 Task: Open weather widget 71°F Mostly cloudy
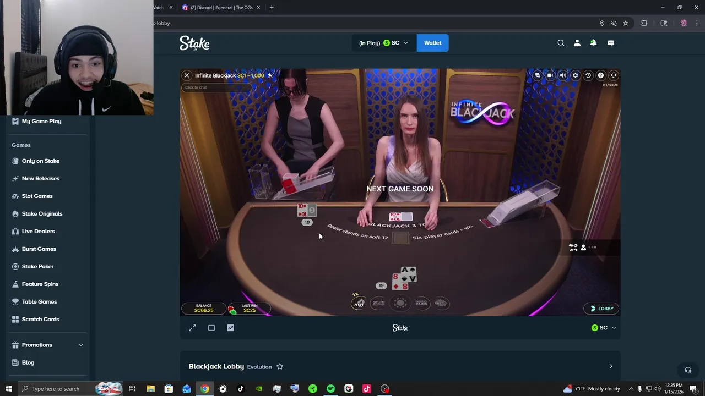point(592,389)
